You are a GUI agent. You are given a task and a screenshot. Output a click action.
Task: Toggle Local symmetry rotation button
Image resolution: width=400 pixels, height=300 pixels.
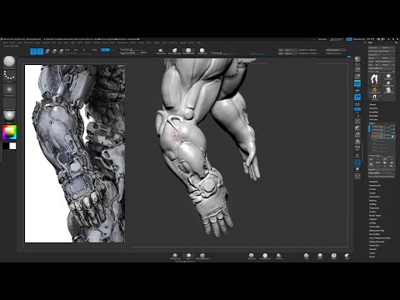pyautogui.click(x=357, y=97)
